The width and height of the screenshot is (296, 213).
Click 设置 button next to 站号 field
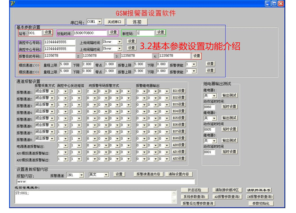pyautogui.click(x=48, y=32)
